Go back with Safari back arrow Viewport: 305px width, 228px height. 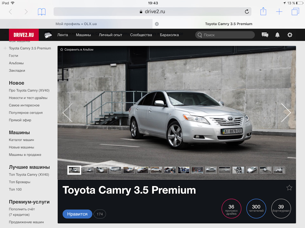[x=10, y=12]
